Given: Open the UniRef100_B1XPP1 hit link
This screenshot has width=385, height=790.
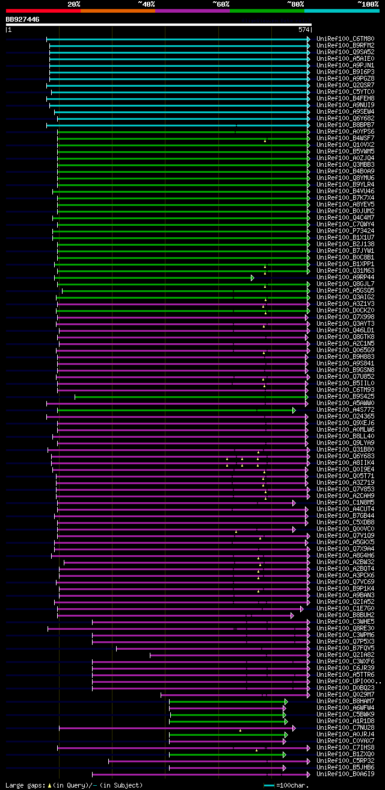Looking at the screenshot, I should pos(345,264).
